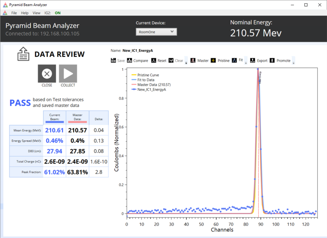
Task: Click the Clear chart icon
Action: (x=171, y=61)
